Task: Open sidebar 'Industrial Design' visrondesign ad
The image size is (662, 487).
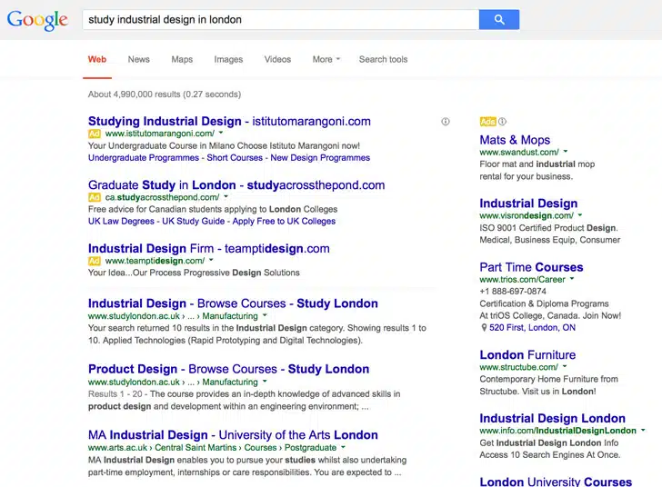Action: 528,204
